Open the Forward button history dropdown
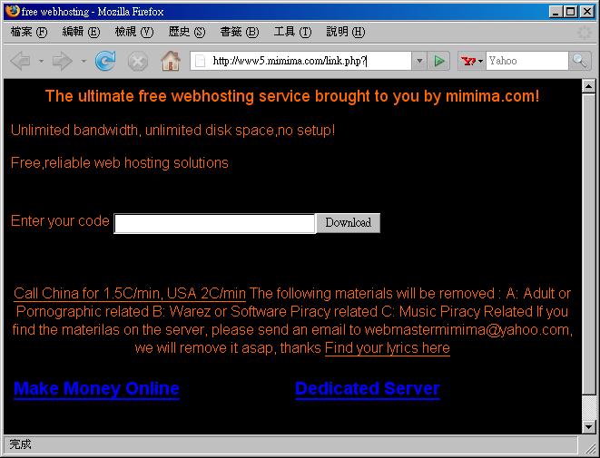 point(84,61)
